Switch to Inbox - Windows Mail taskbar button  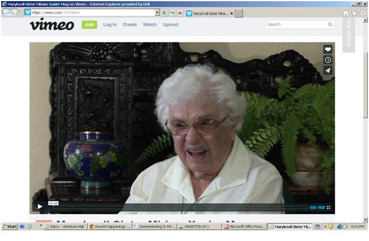click(65, 227)
